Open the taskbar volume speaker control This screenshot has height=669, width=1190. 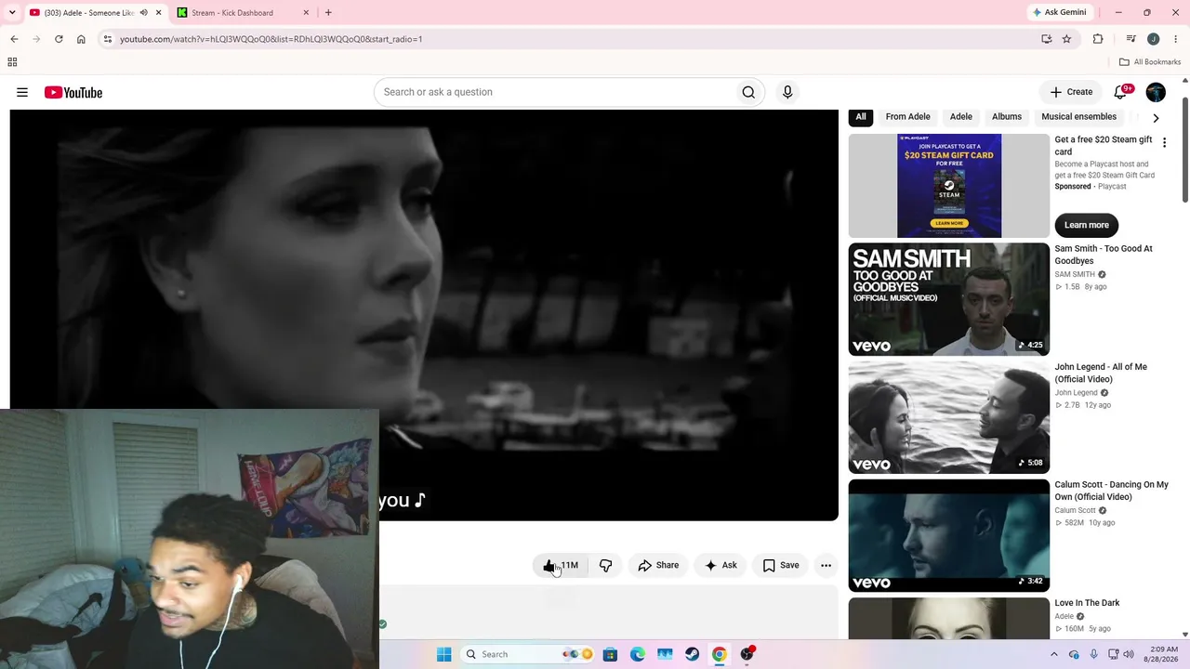point(1129,654)
